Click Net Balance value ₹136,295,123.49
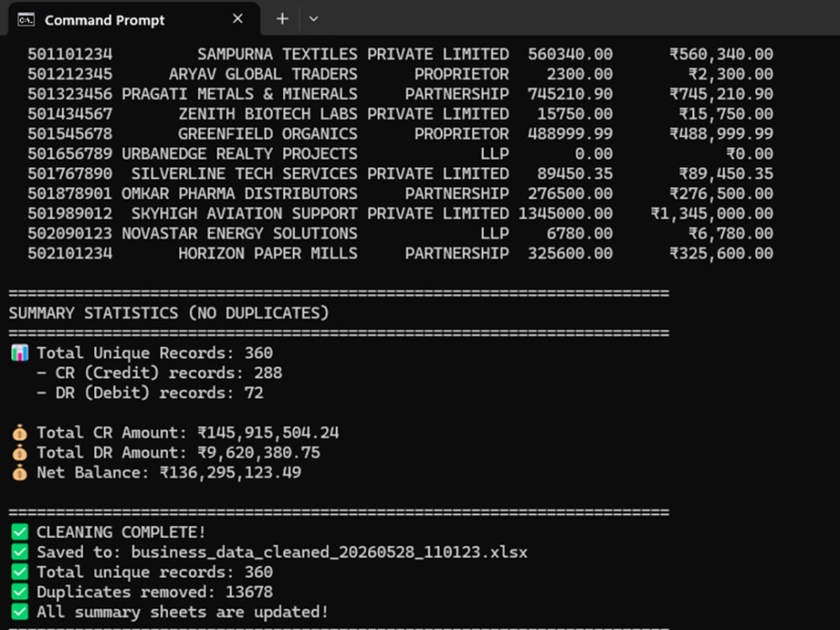 click(230, 472)
